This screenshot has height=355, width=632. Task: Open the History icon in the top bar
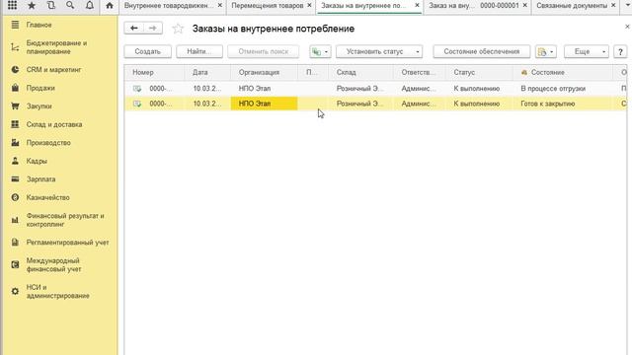coord(50,6)
